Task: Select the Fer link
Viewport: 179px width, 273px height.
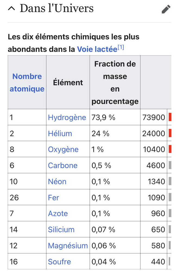Action: tap(54, 197)
